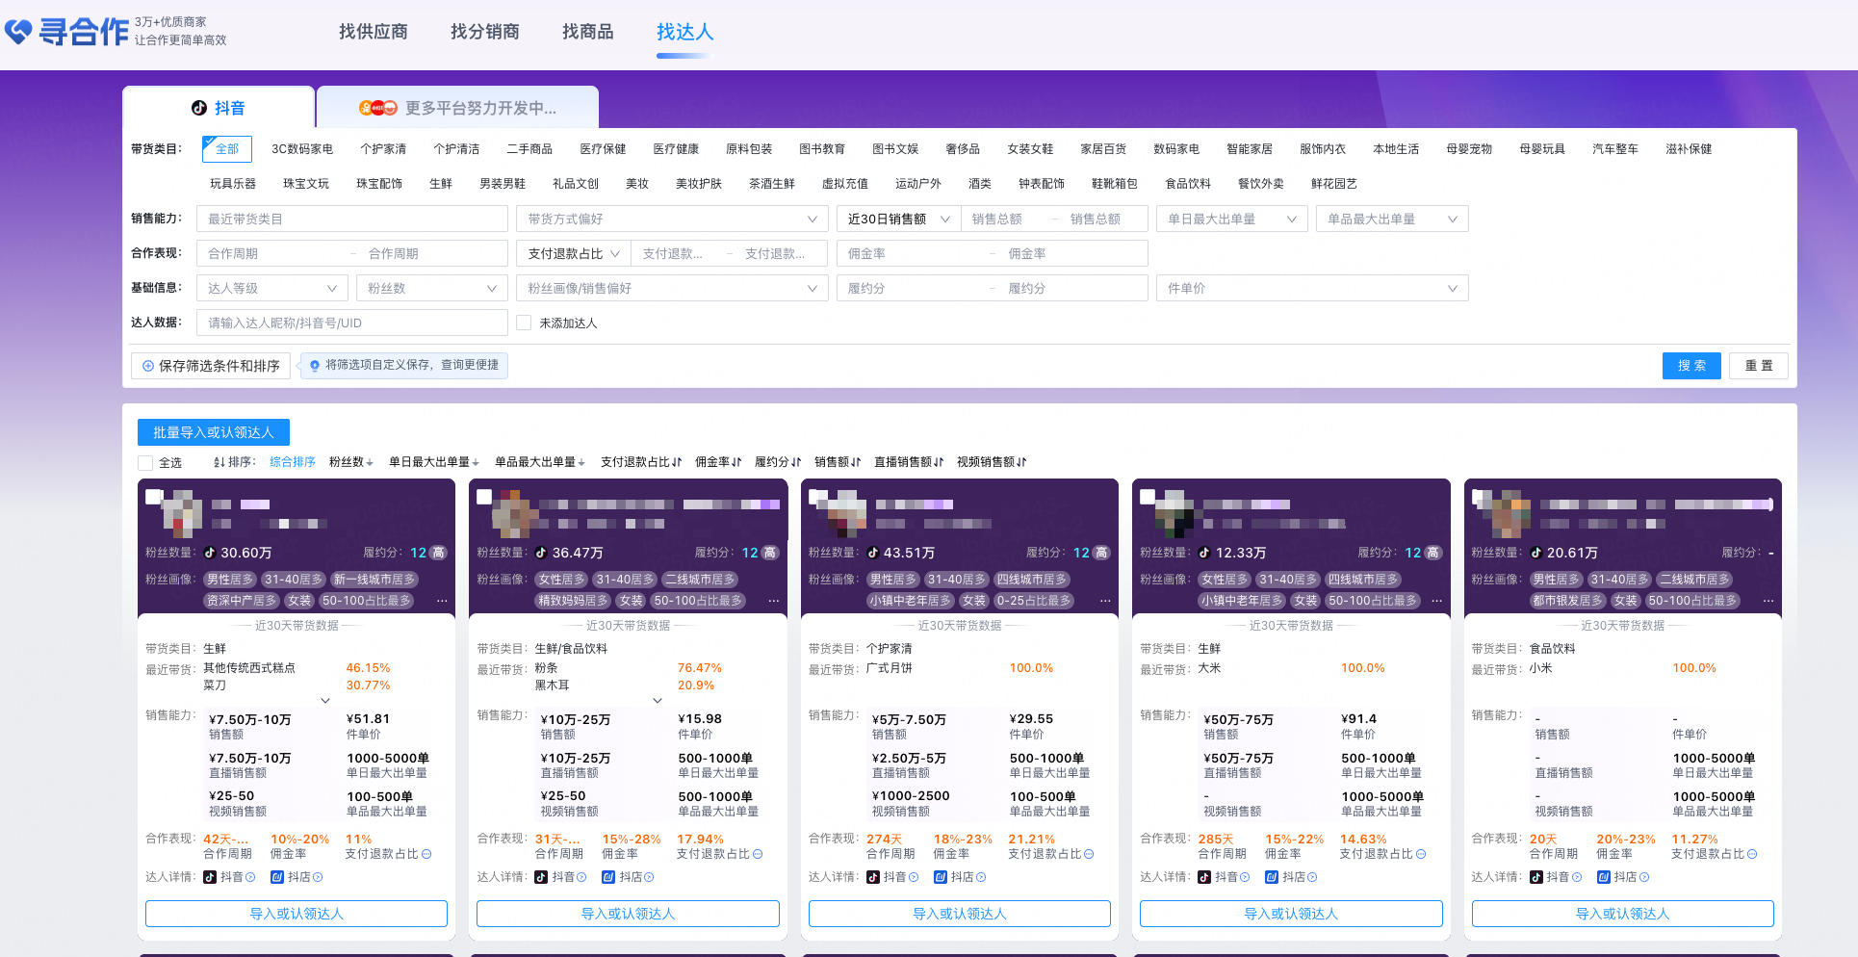
Task: Click the 批量导入或认领达人 button
Action: click(x=213, y=432)
